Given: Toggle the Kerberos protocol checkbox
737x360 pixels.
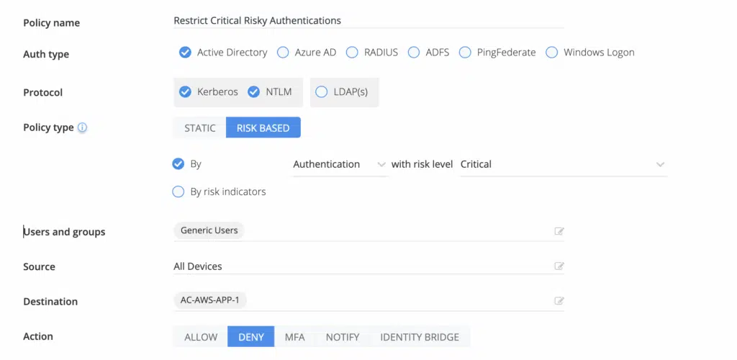Looking at the screenshot, I should pos(185,92).
